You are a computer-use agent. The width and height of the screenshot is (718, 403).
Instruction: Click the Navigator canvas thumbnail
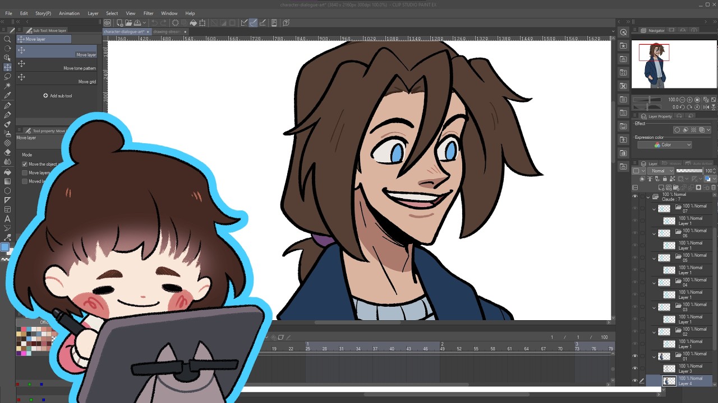click(674, 64)
